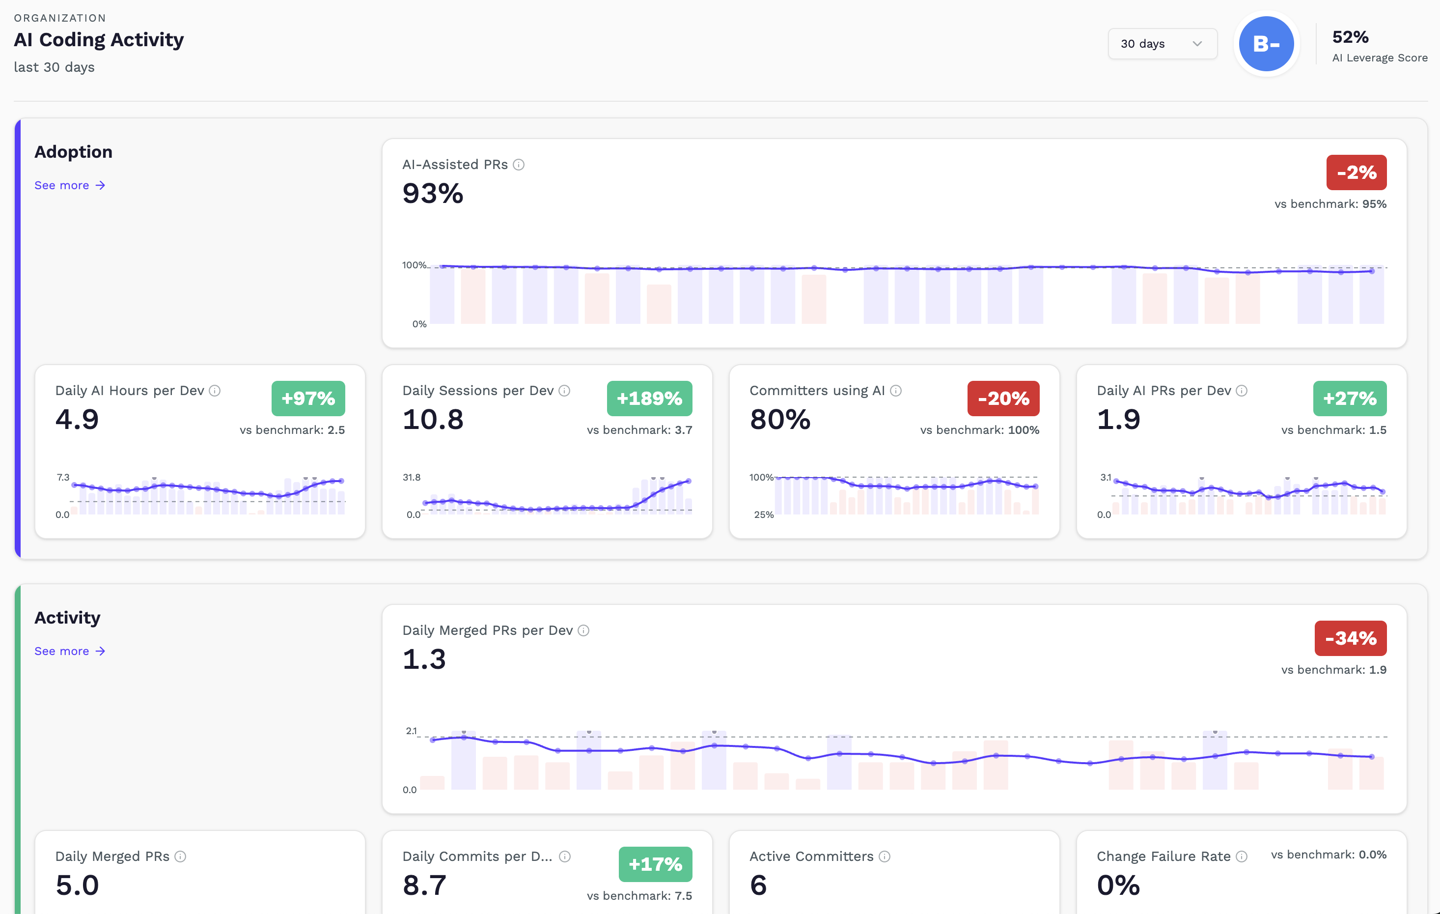Open the Adoption See more link
This screenshot has height=914, width=1440.
click(x=70, y=185)
